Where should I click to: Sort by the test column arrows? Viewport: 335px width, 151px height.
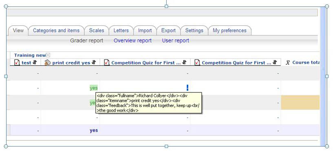click(x=35, y=63)
